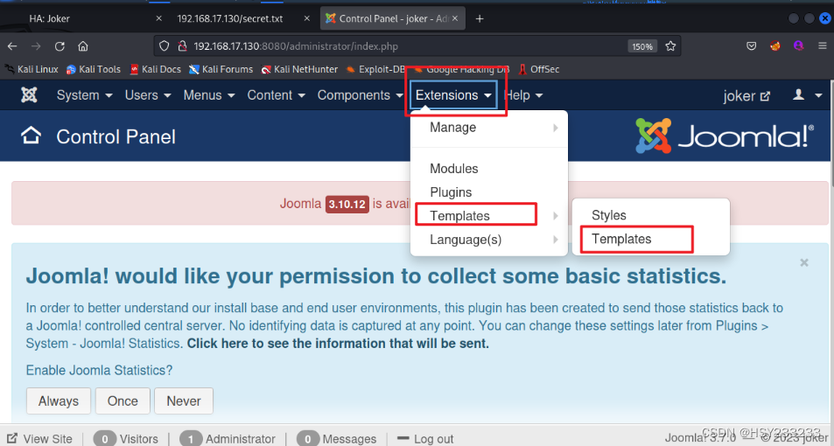The height and width of the screenshot is (446, 834).
Task: Click the Control Panel home icon
Action: [31, 136]
